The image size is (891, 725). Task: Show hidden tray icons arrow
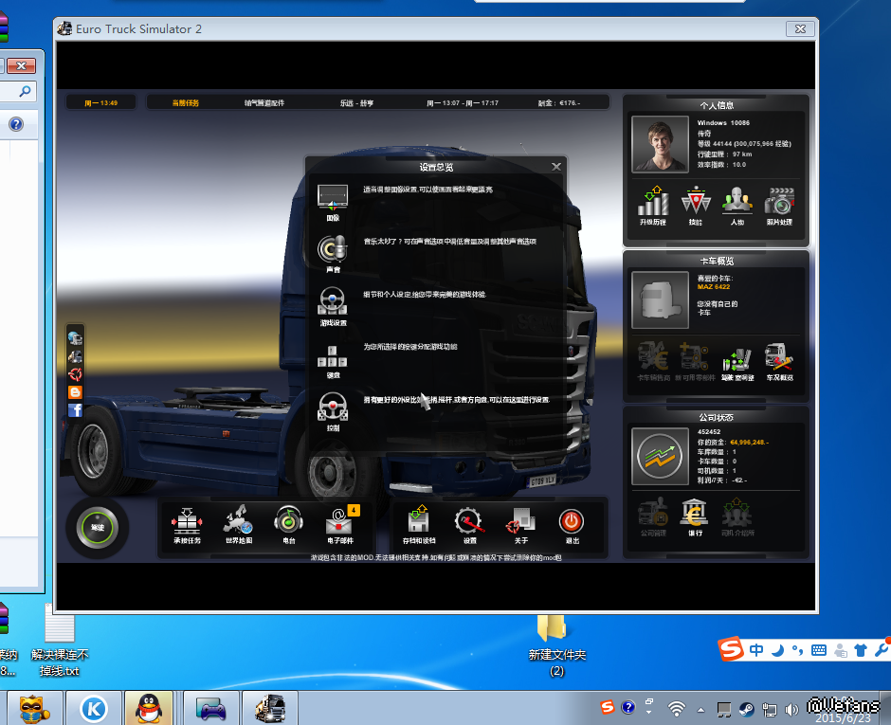pos(700,710)
